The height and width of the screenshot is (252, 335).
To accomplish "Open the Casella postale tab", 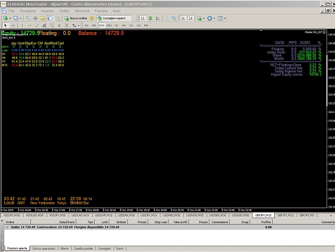I will point(83,249).
